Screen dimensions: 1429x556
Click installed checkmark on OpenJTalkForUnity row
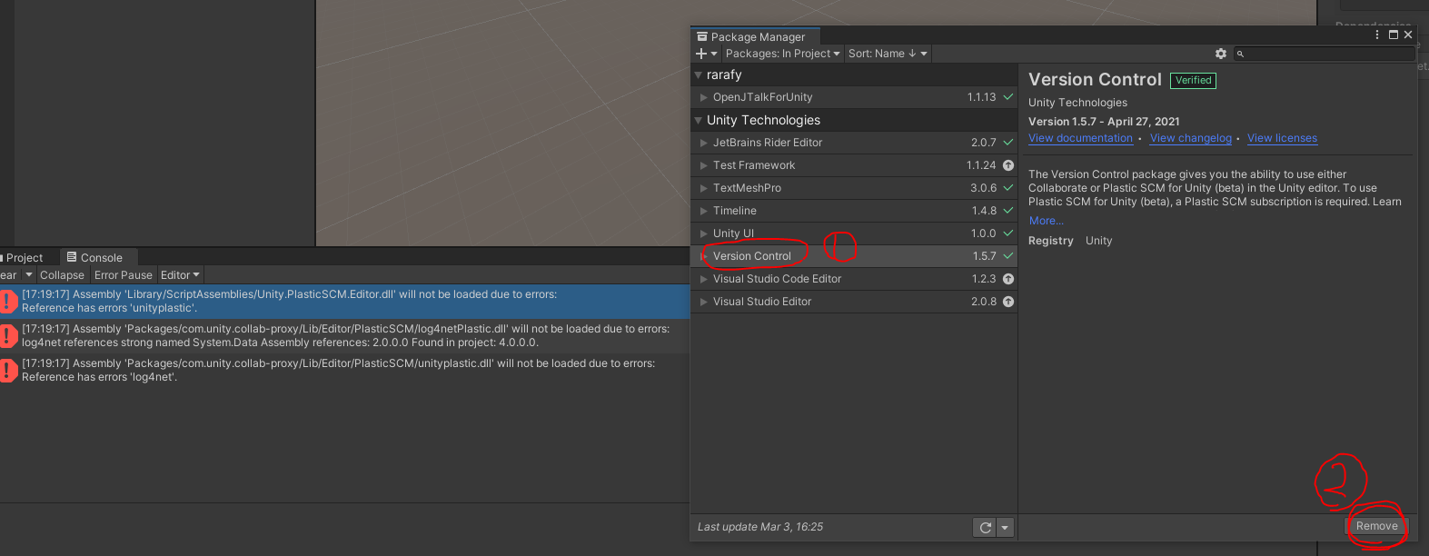(1008, 97)
